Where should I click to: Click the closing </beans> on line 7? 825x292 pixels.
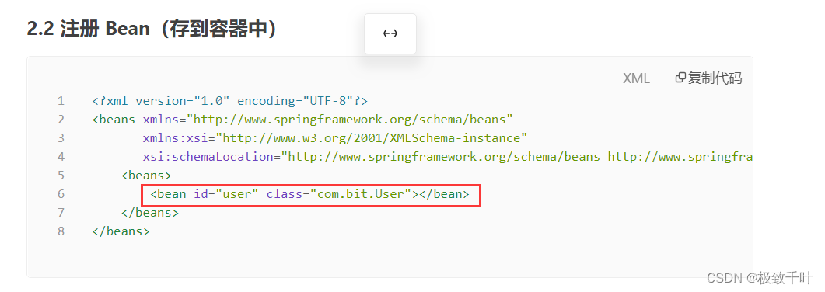pos(150,213)
